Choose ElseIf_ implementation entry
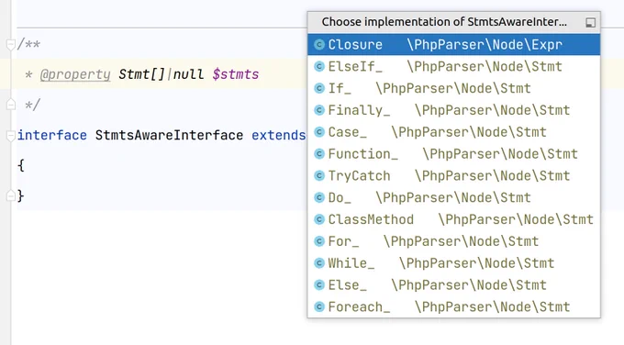This screenshot has height=345, width=624. tap(453, 66)
